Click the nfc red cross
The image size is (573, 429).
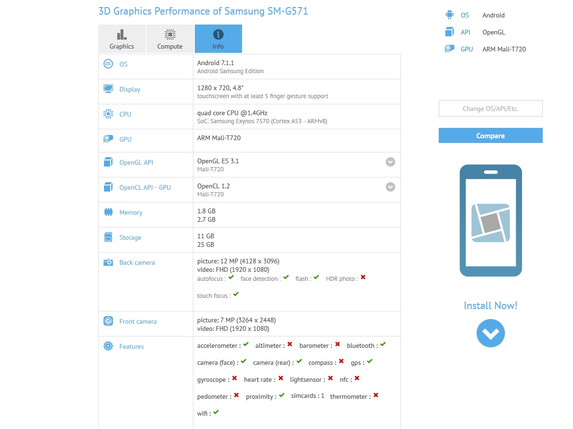[x=357, y=379]
